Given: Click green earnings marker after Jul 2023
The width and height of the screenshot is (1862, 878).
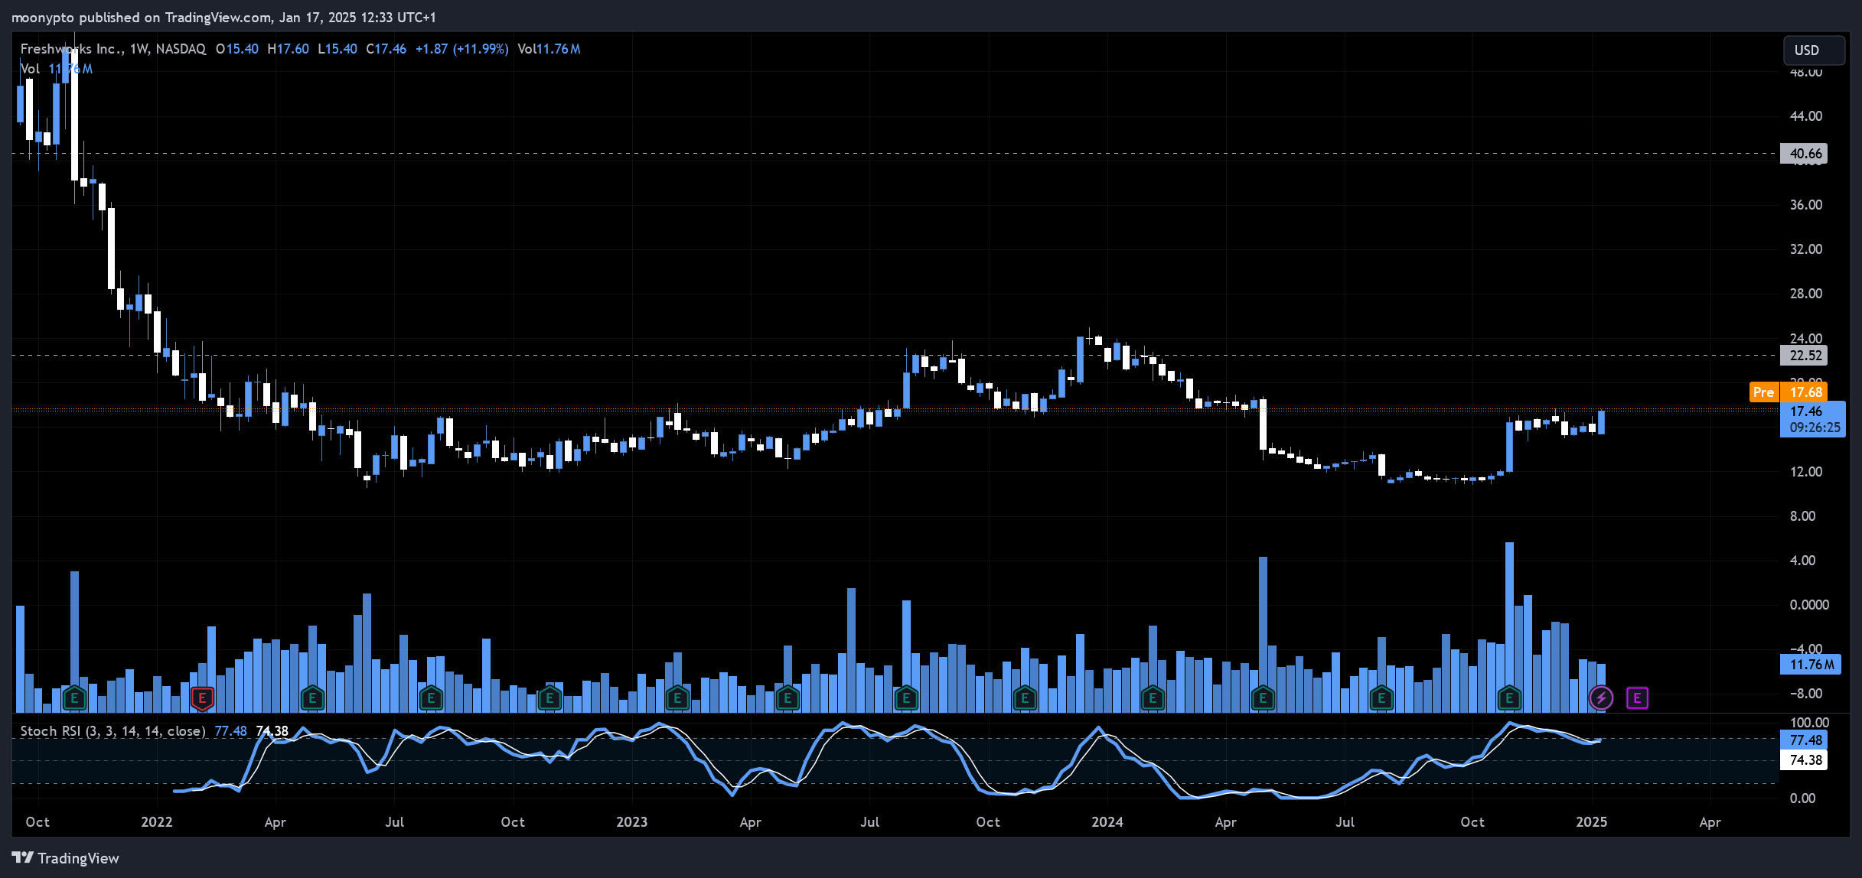Looking at the screenshot, I should [906, 698].
